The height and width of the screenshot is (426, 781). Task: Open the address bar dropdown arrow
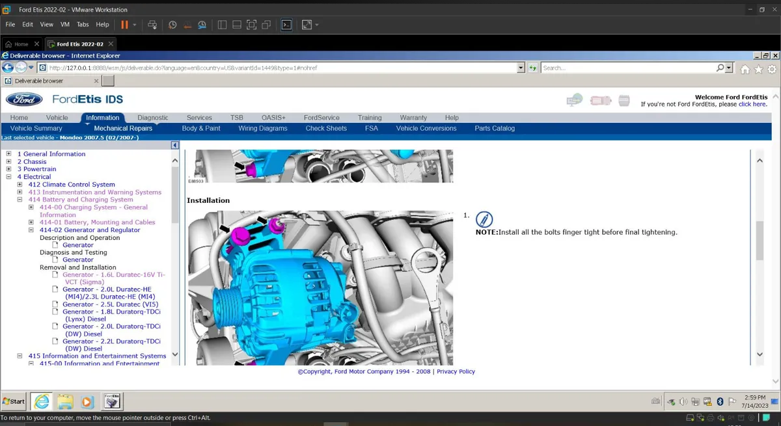[x=521, y=68]
